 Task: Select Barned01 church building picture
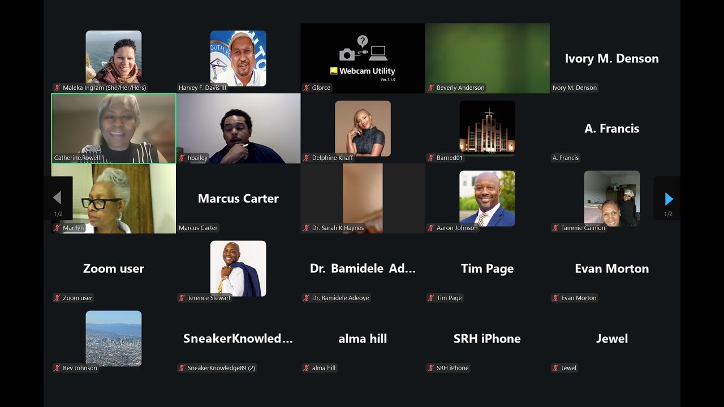[x=487, y=128]
